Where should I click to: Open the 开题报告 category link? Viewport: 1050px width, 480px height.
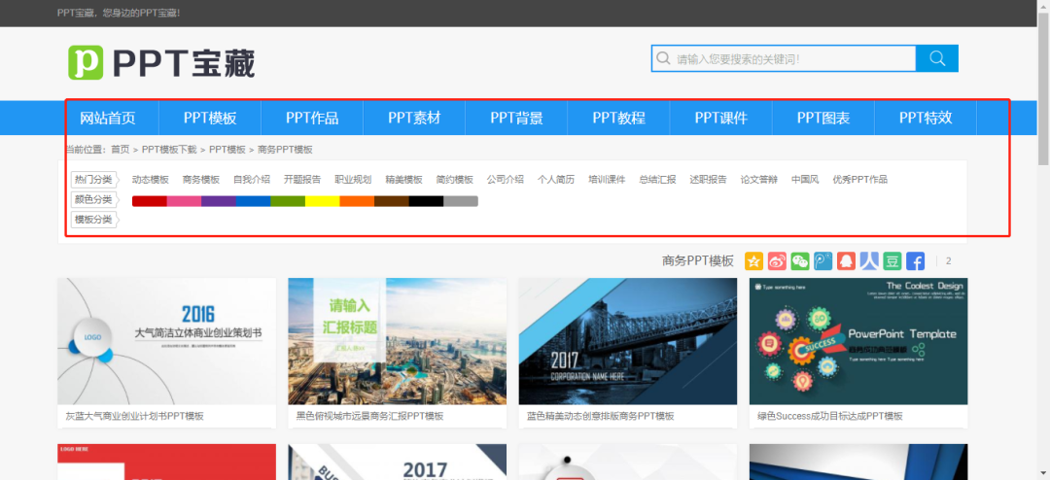pyautogui.click(x=302, y=180)
